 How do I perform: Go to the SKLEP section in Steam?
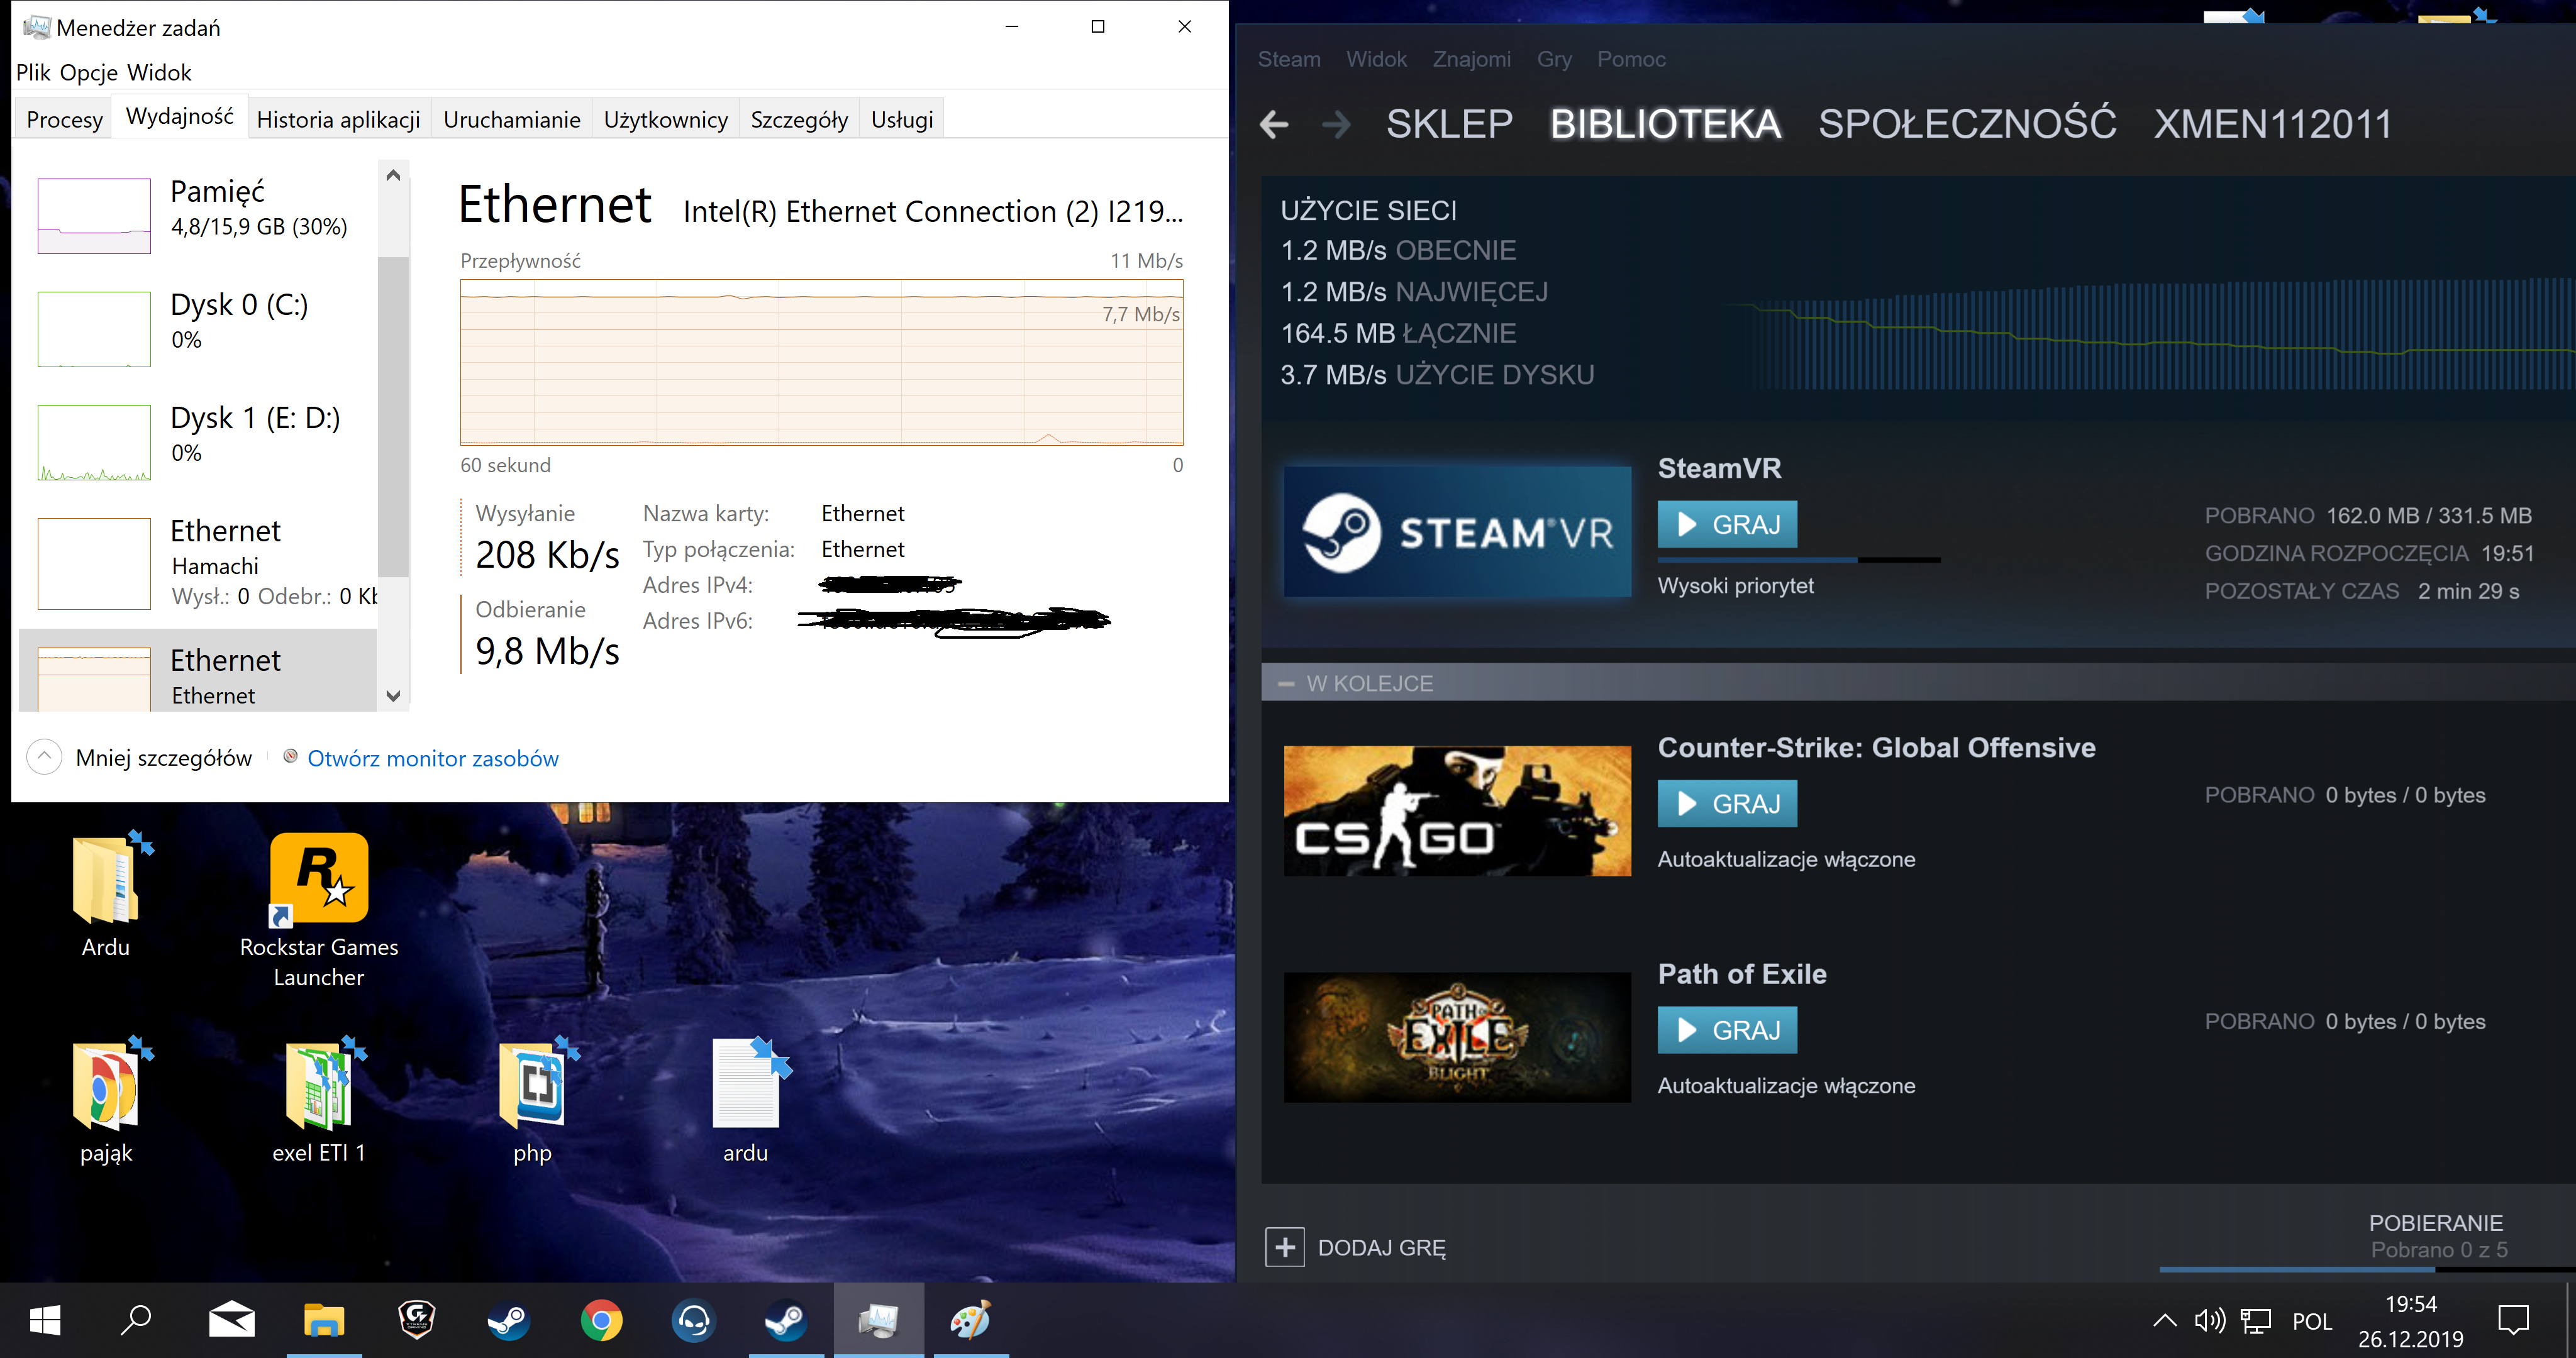[1449, 124]
